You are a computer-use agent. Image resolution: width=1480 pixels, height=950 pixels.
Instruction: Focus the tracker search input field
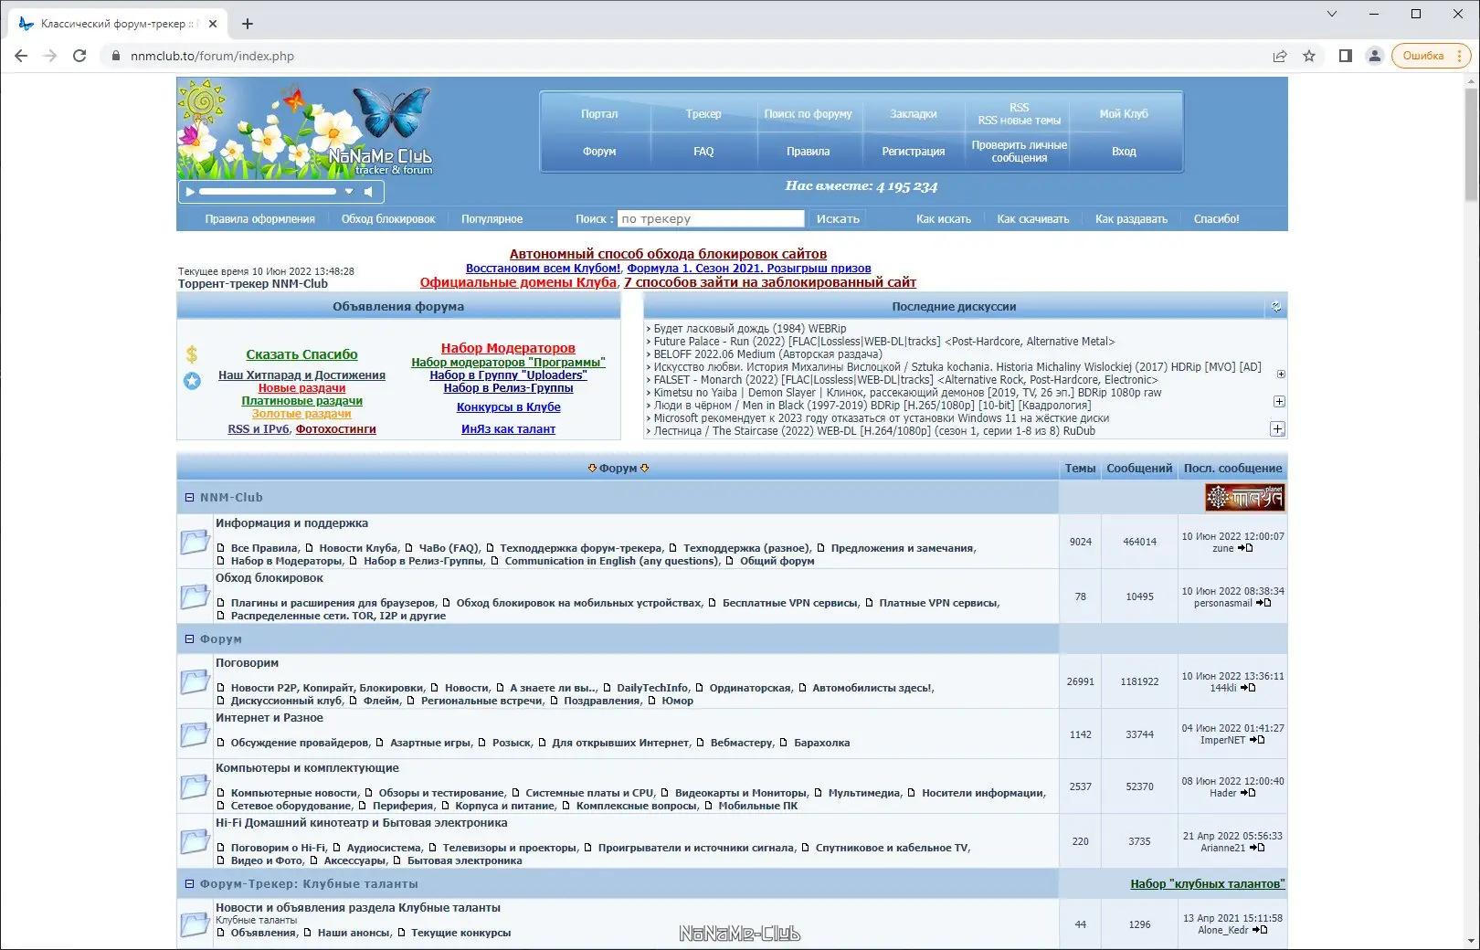711,219
